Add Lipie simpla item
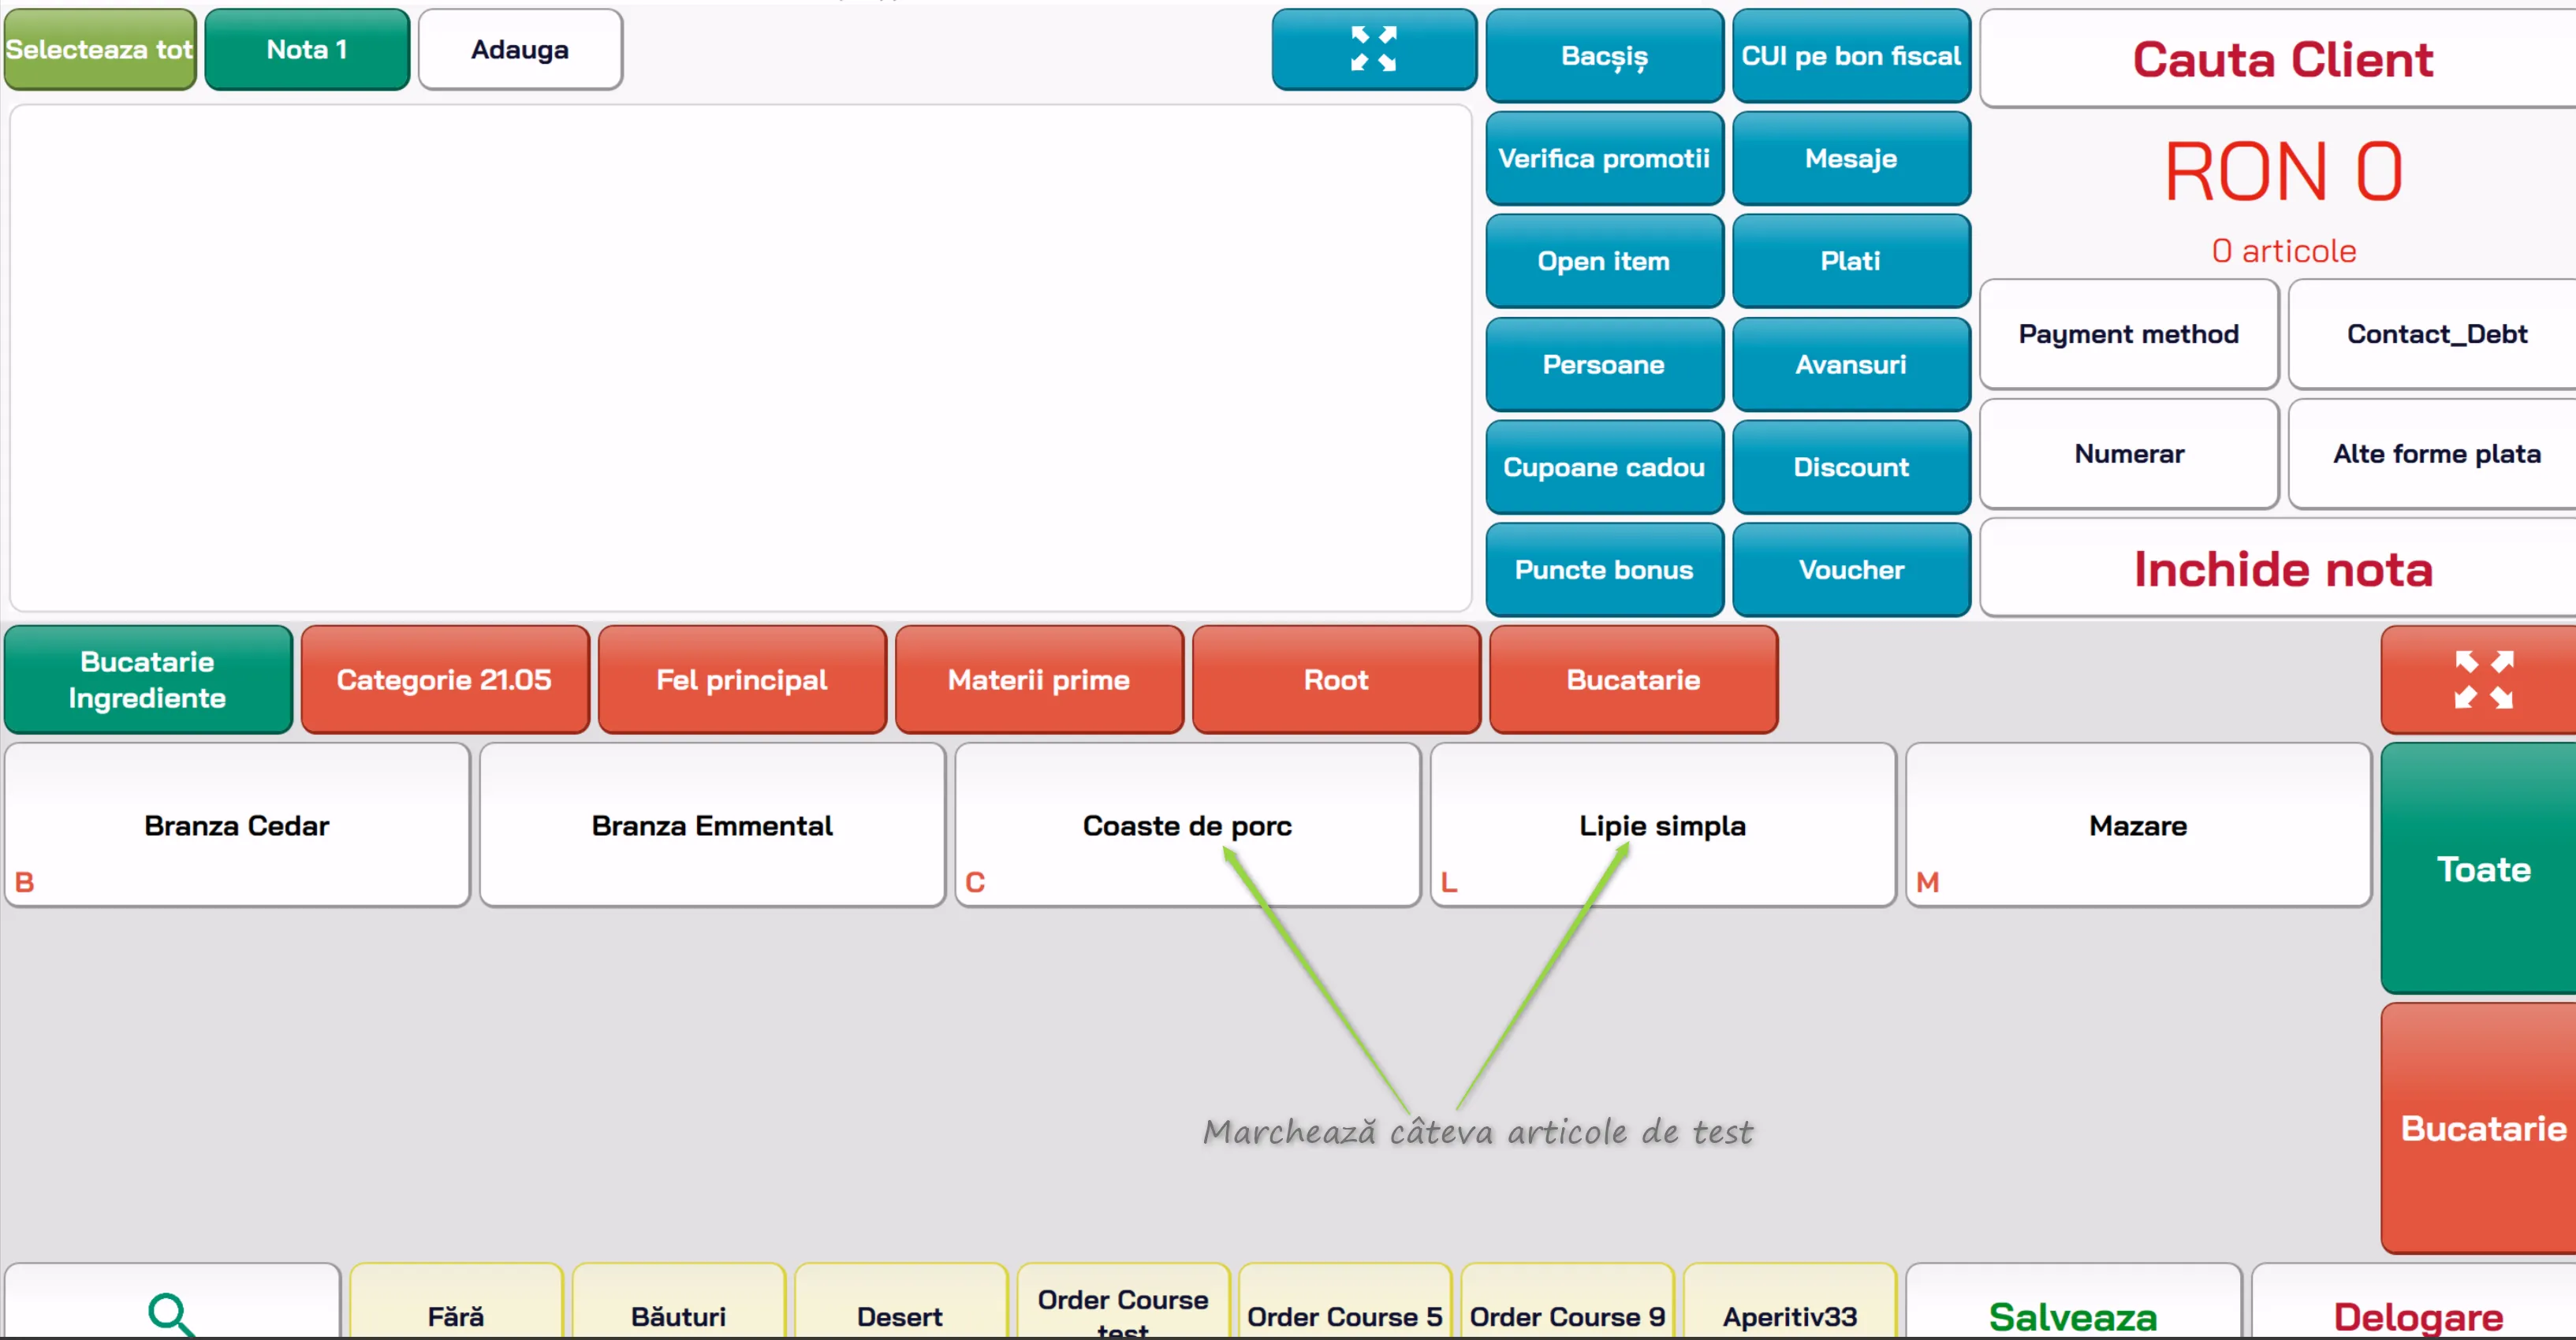 (1663, 825)
